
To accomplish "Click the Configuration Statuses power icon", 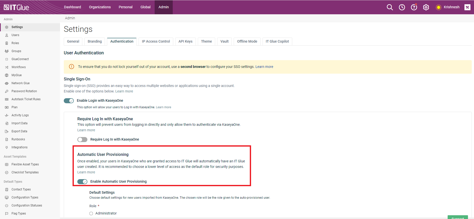I will tap(7, 205).
